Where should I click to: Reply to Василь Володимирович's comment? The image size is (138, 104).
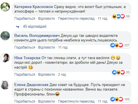(47, 47)
